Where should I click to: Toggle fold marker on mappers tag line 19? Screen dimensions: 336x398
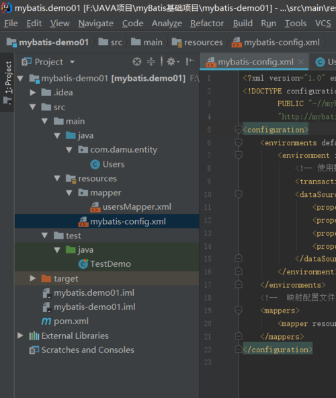coord(239,311)
